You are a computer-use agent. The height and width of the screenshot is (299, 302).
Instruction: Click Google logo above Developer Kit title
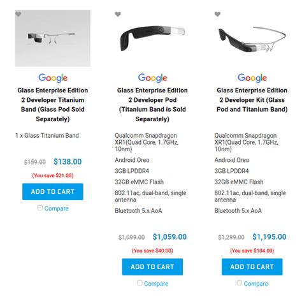click(252, 78)
